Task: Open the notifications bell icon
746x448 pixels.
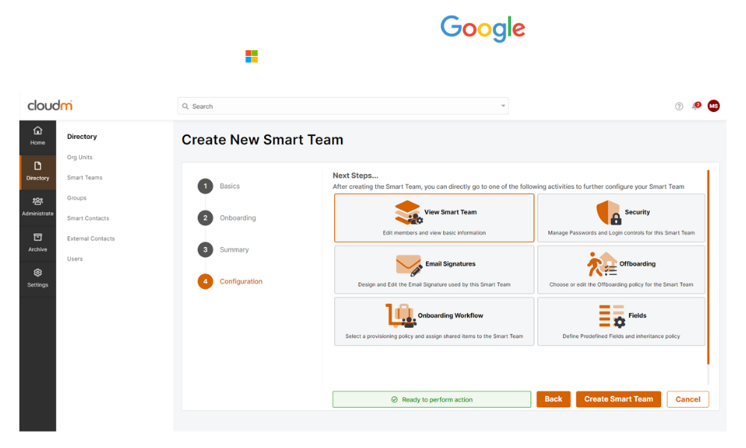Action: coord(695,106)
